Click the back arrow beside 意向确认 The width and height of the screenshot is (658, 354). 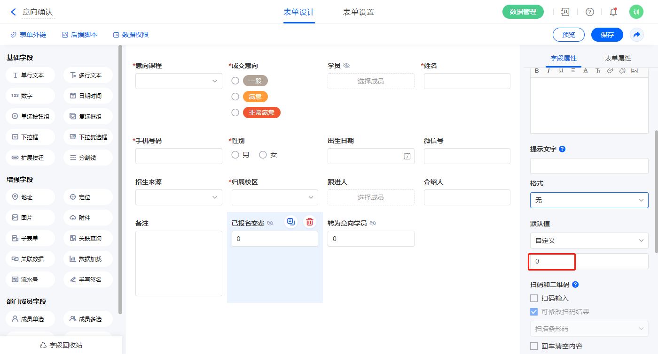(13, 12)
